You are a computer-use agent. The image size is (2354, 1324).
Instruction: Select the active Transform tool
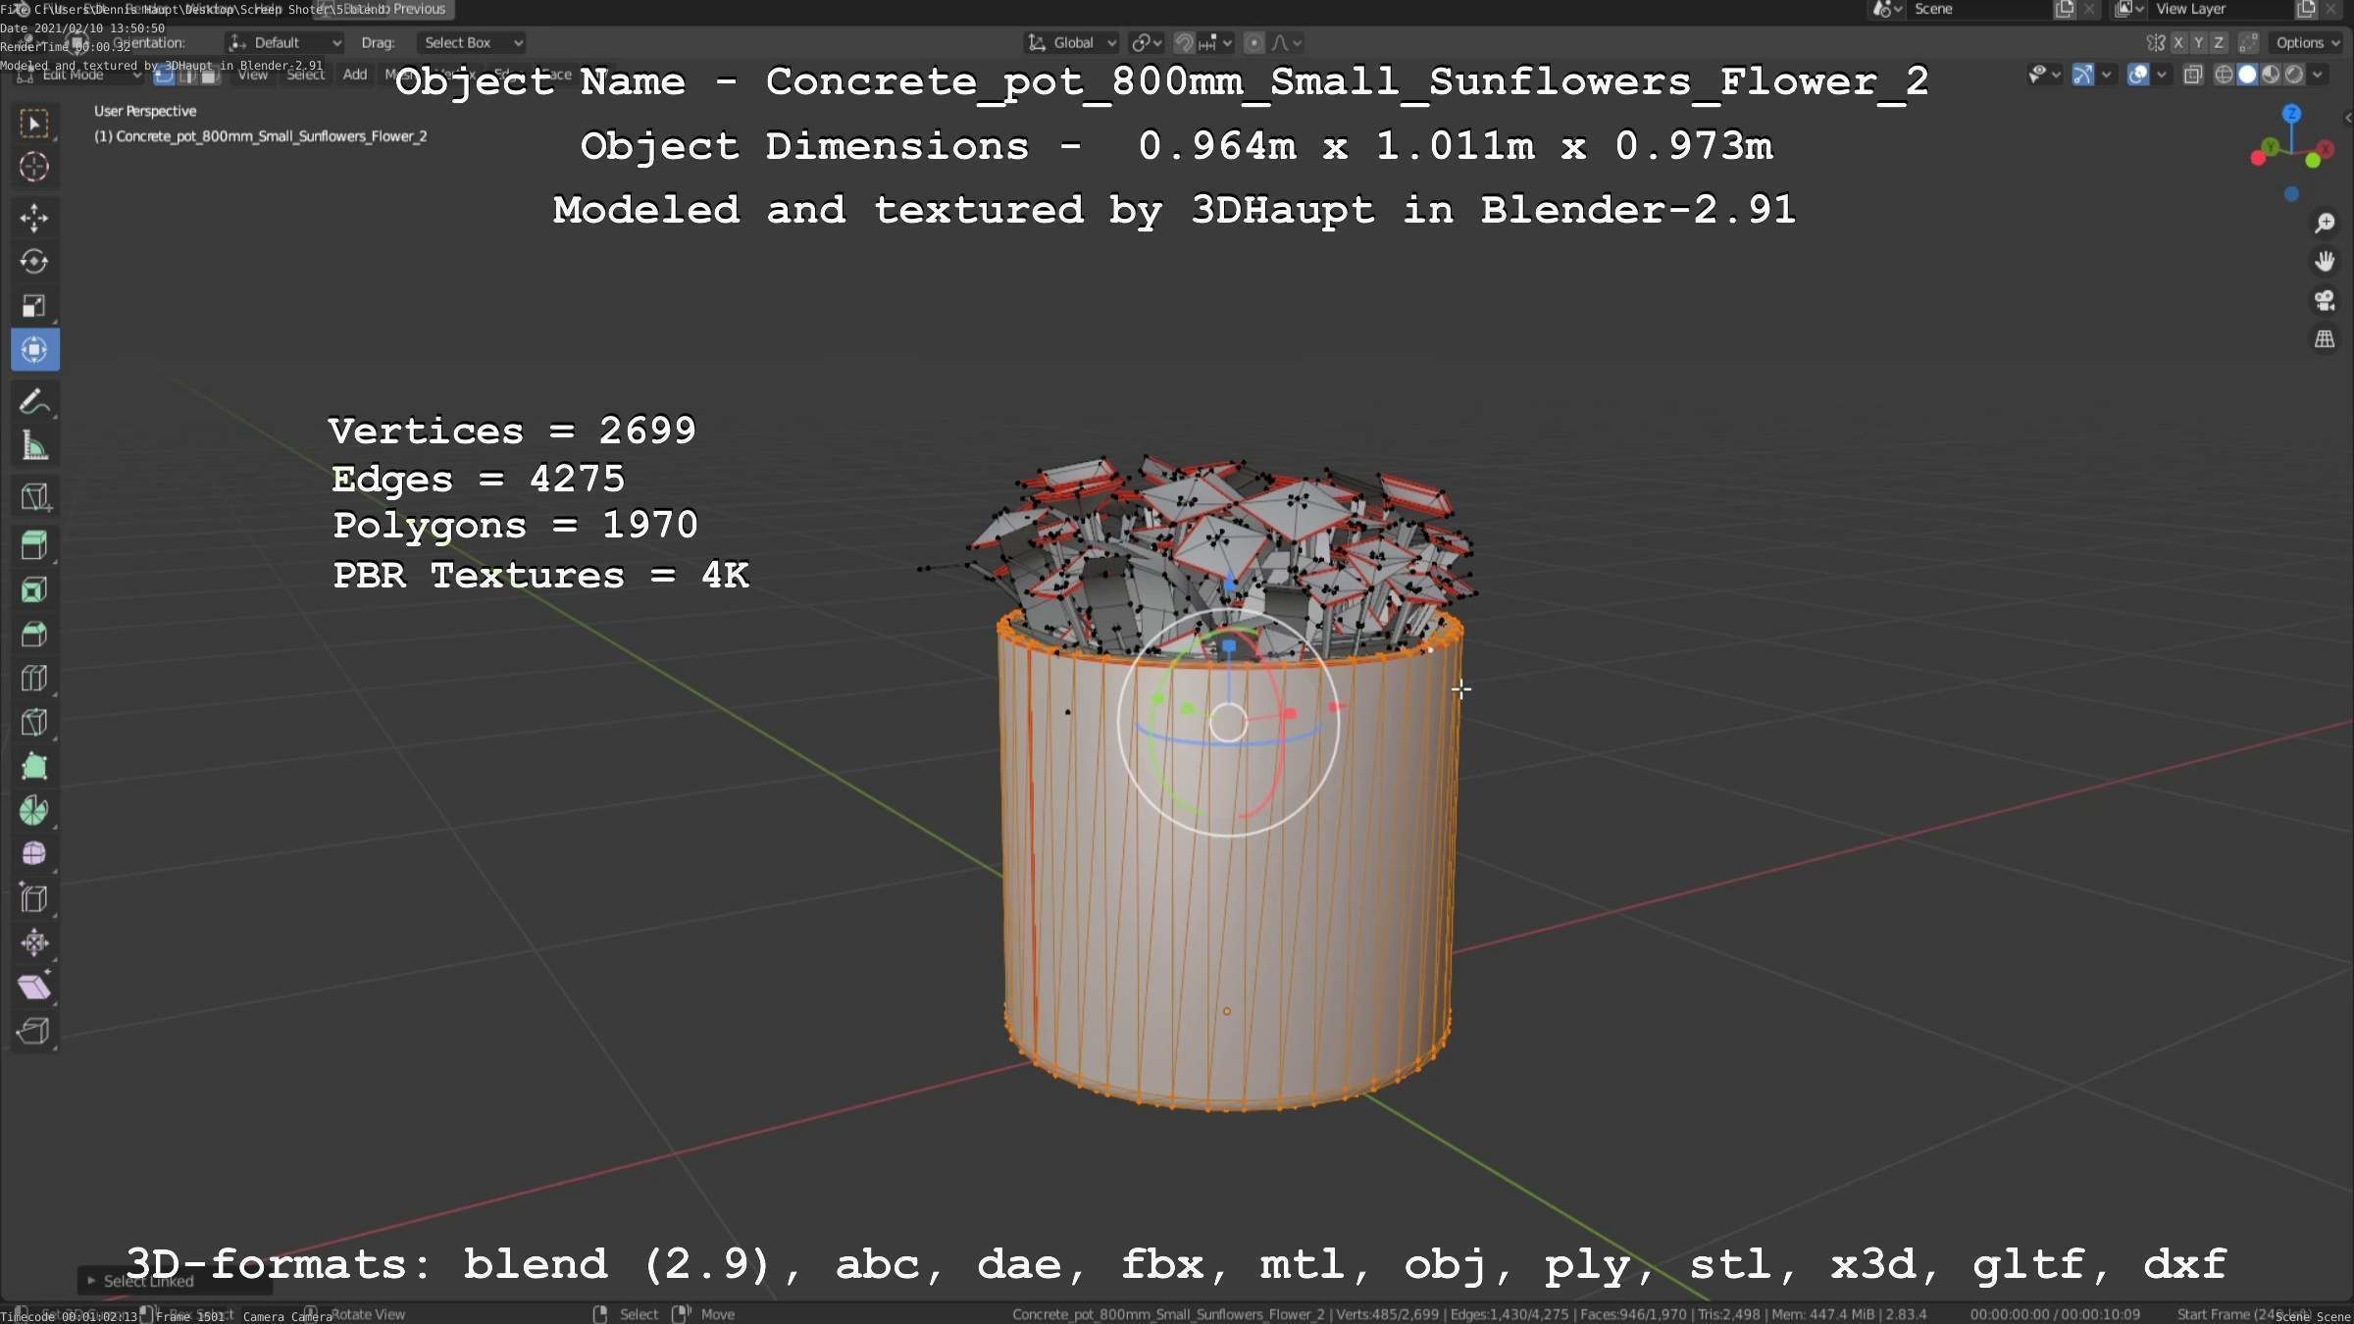(34, 350)
